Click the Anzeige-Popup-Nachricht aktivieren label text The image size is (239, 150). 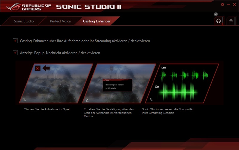coord(60,53)
